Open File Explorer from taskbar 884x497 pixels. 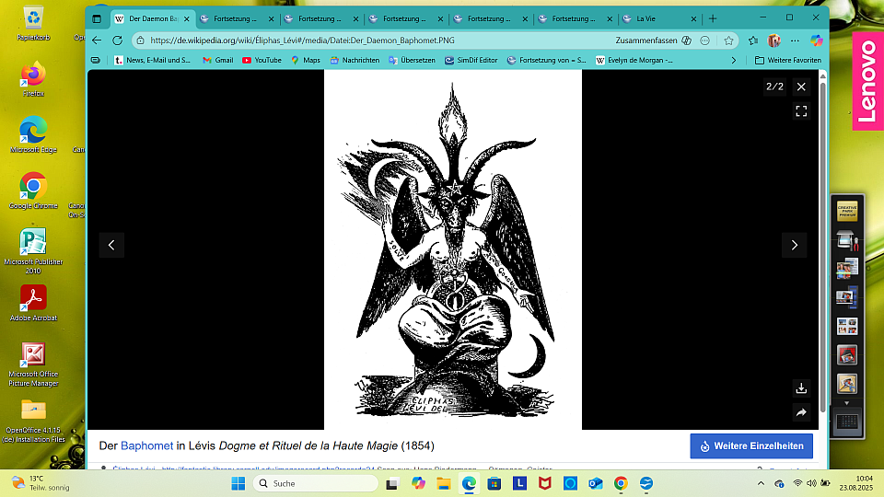tap(444, 483)
